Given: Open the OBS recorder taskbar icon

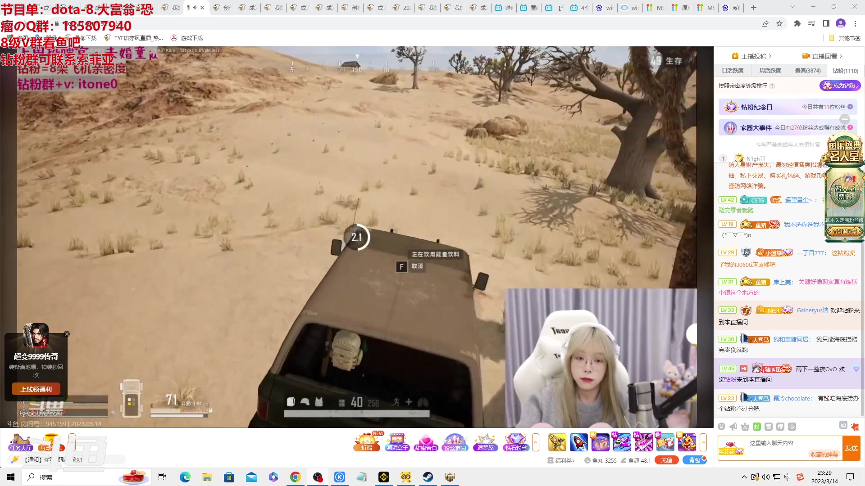Looking at the screenshot, I should pyautogui.click(x=318, y=477).
